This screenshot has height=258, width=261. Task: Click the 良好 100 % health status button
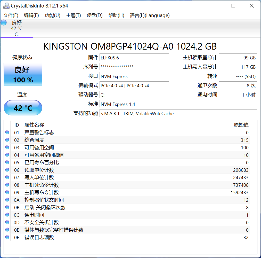point(23,74)
